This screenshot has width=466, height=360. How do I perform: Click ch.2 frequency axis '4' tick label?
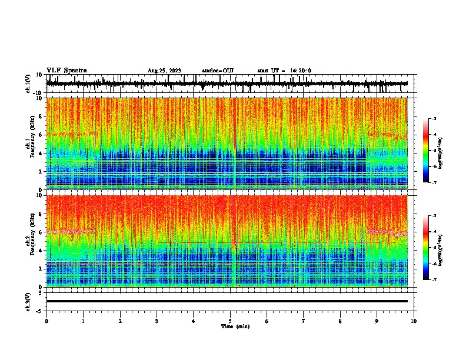pos(41,251)
